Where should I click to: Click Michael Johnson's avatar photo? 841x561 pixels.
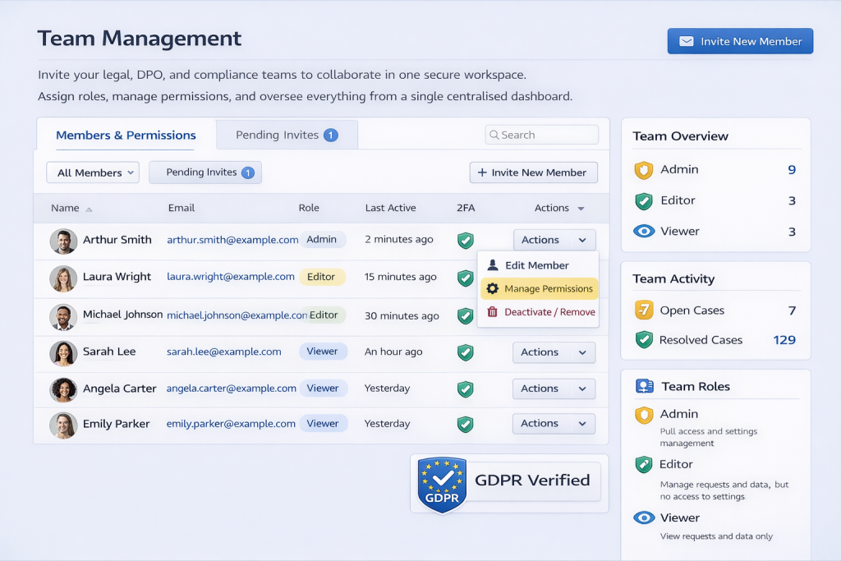point(63,315)
